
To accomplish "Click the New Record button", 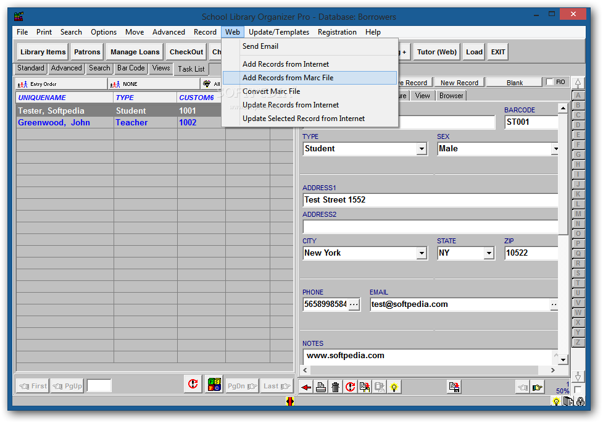I will pyautogui.click(x=459, y=82).
